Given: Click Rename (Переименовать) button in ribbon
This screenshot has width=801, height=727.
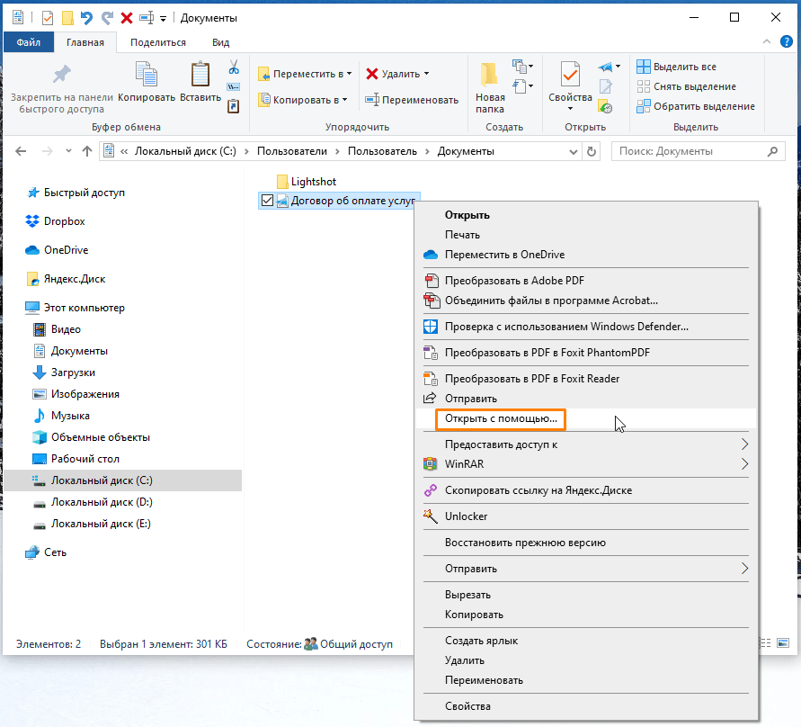Looking at the screenshot, I should click(412, 100).
